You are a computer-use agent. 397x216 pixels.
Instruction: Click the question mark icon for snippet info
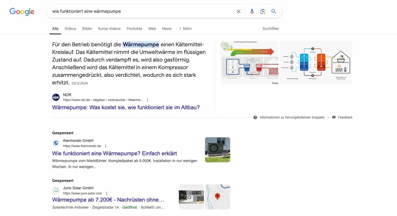pyautogui.click(x=255, y=117)
